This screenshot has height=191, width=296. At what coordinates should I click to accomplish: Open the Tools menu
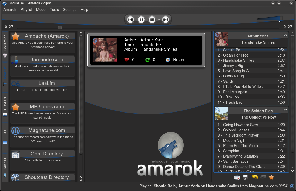[x=54, y=10]
